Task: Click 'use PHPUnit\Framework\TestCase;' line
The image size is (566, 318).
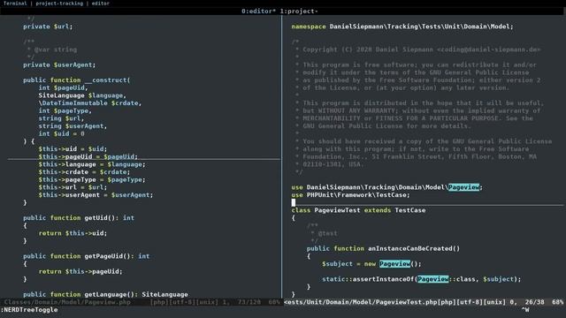Action: tap(350, 195)
